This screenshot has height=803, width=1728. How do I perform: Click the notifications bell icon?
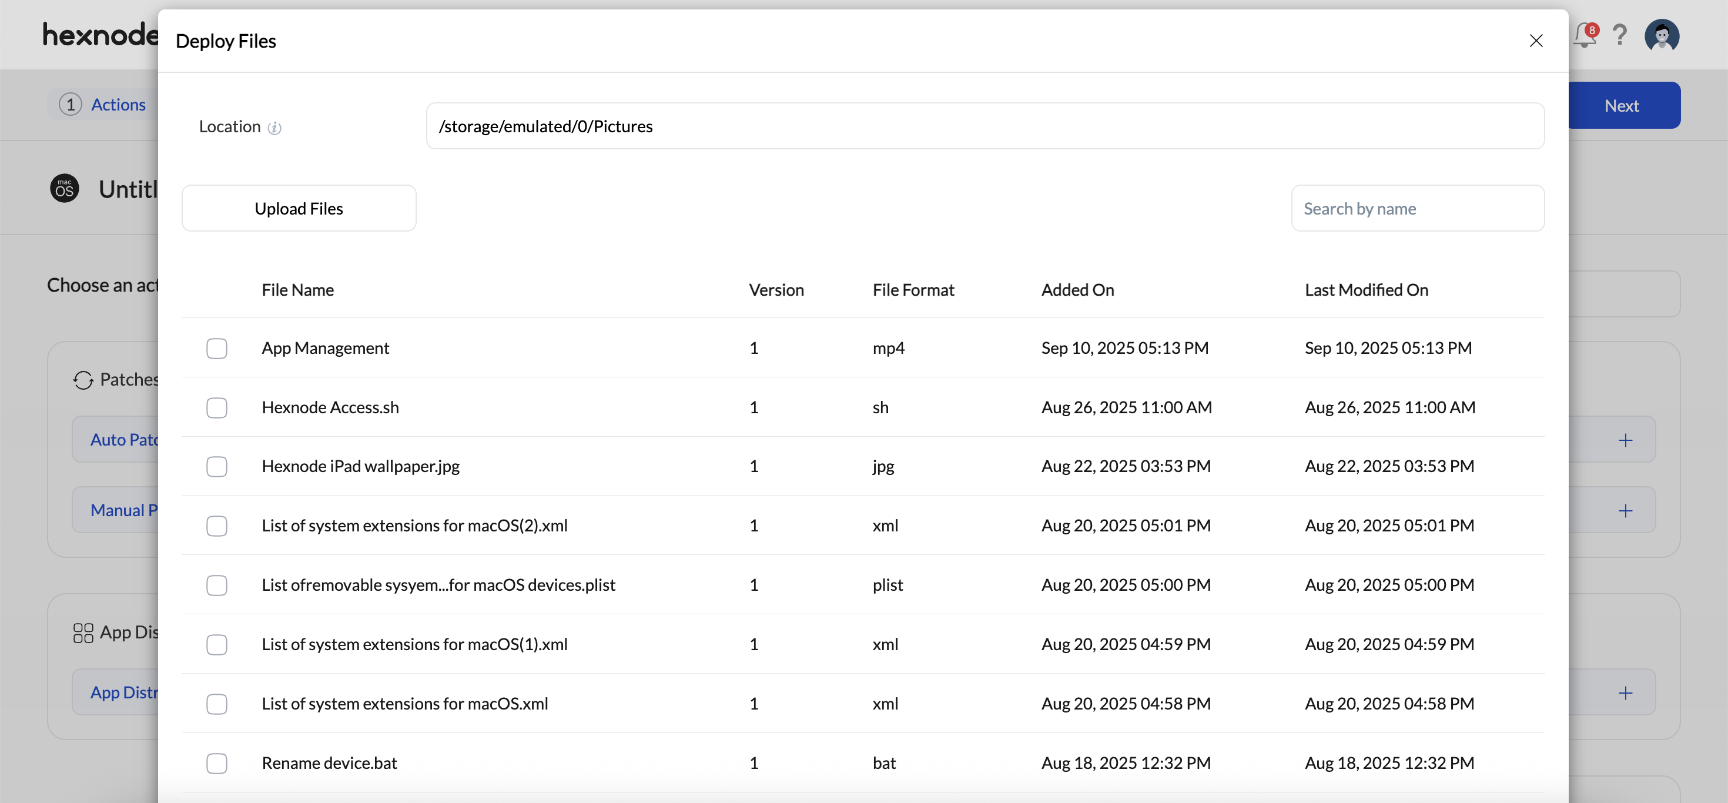[1585, 35]
